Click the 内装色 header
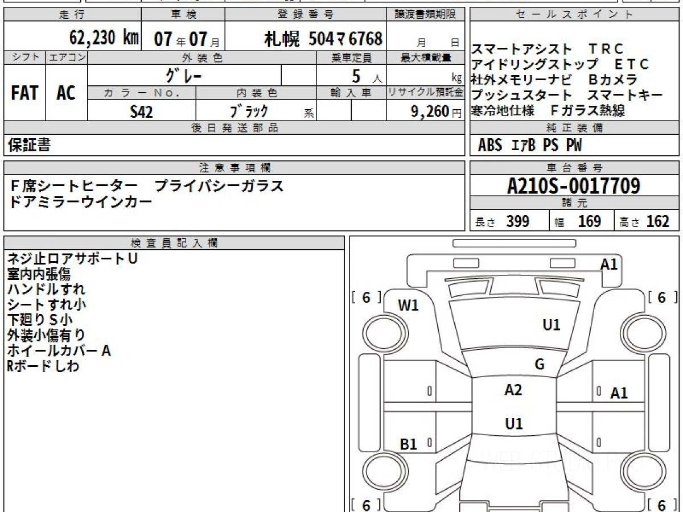Image resolution: width=683 pixels, height=512 pixels. pos(256,93)
